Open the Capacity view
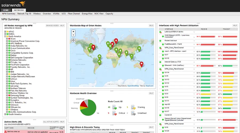 point(109,14)
